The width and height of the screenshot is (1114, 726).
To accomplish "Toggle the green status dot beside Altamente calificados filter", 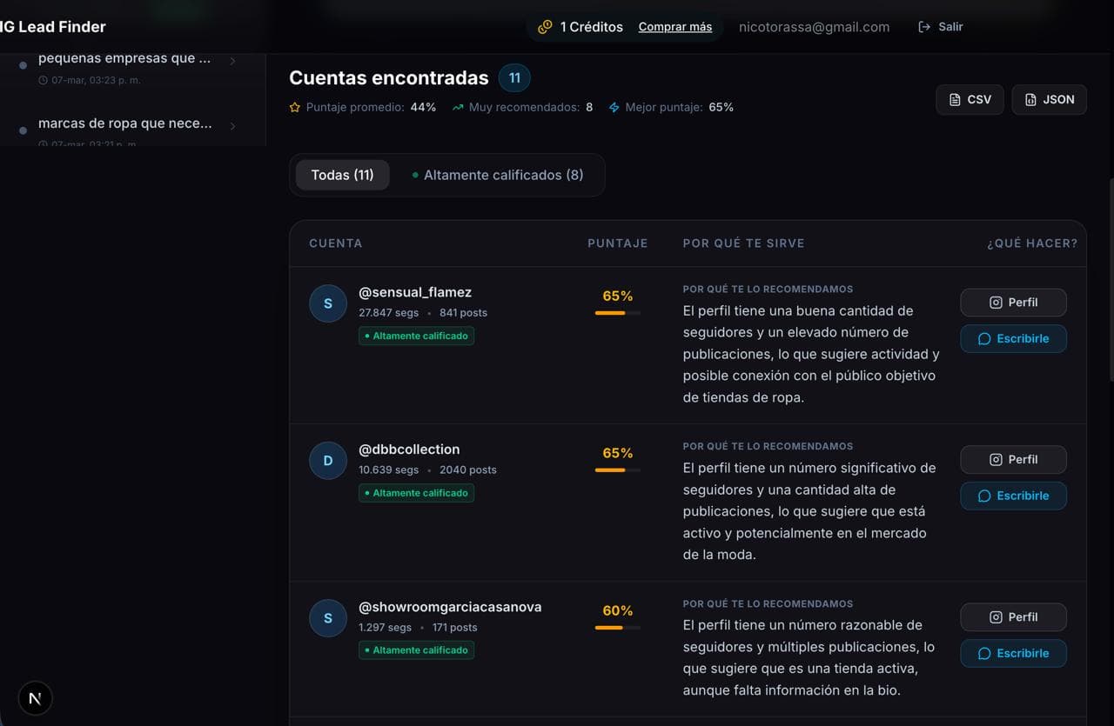I will click(x=415, y=174).
